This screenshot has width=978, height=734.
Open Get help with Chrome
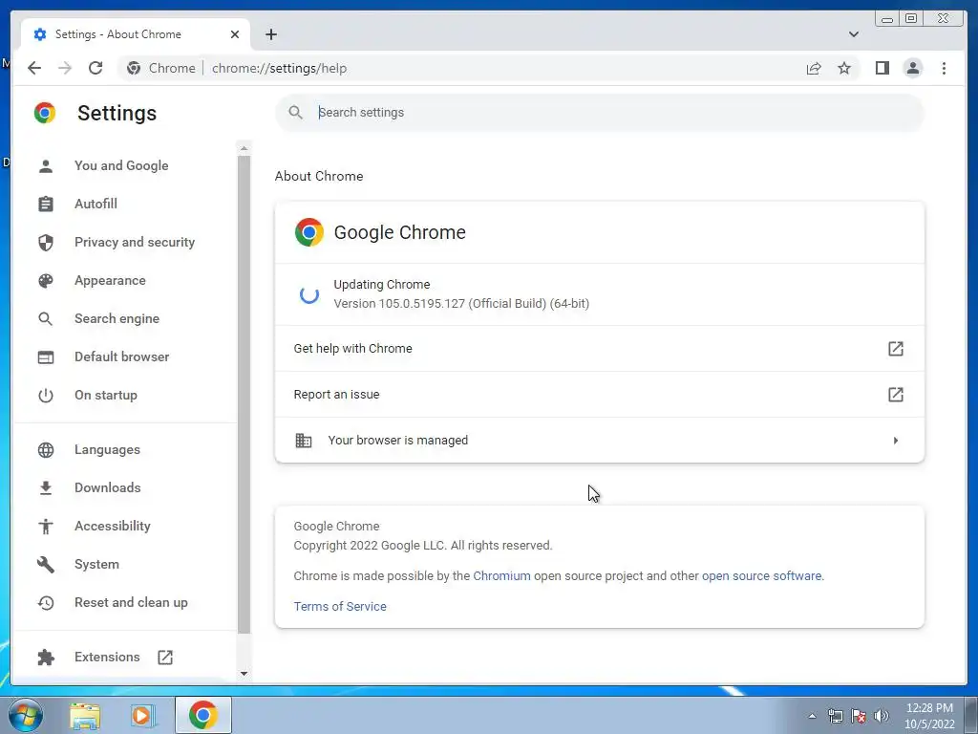600,348
